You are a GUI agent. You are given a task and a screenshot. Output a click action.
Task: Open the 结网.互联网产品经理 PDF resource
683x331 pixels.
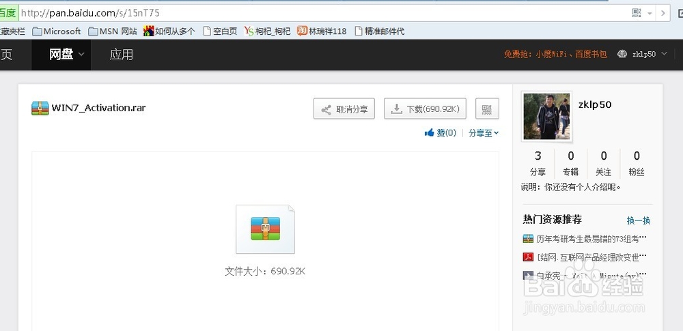point(592,257)
